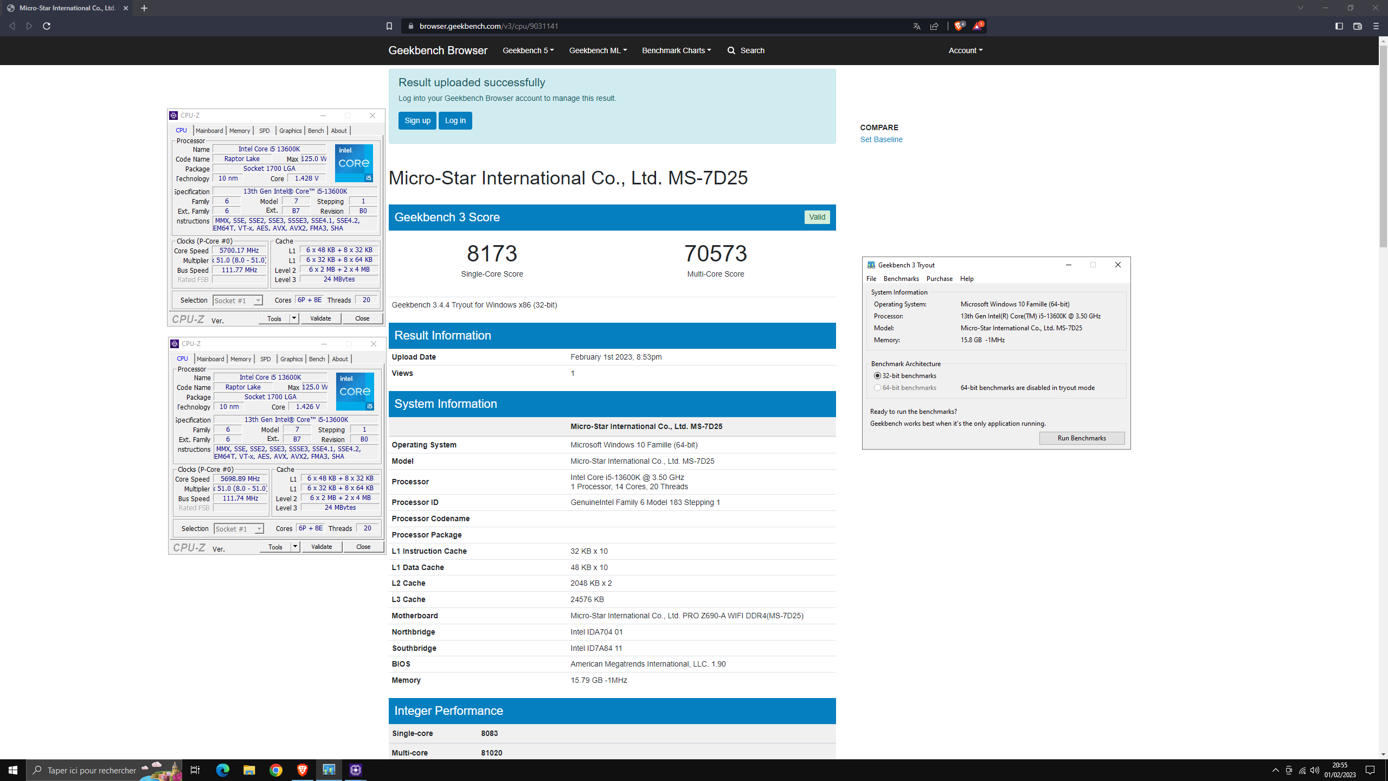1388x781 pixels.
Task: Click the browser address bar URL
Action: (x=489, y=26)
